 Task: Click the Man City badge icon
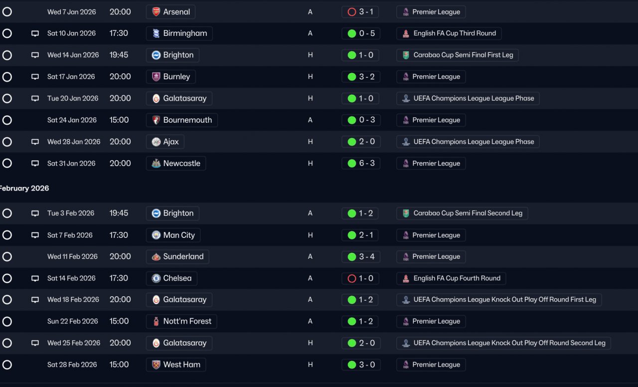tap(156, 235)
